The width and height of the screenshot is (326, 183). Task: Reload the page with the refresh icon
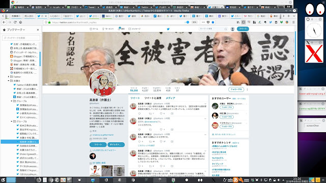15,22
